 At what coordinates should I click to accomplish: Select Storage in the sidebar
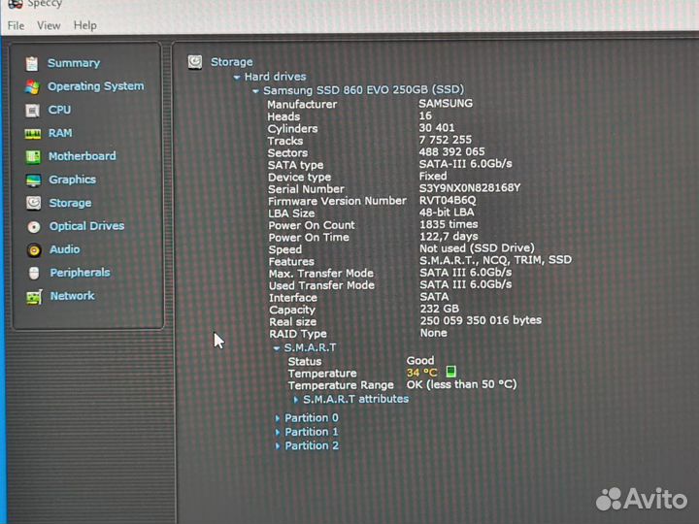pyautogui.click(x=71, y=203)
